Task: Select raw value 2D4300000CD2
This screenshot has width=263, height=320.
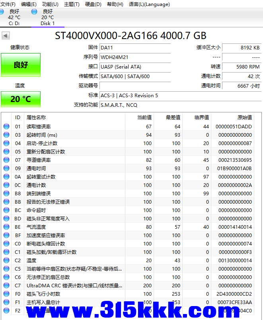Action: [234, 294]
